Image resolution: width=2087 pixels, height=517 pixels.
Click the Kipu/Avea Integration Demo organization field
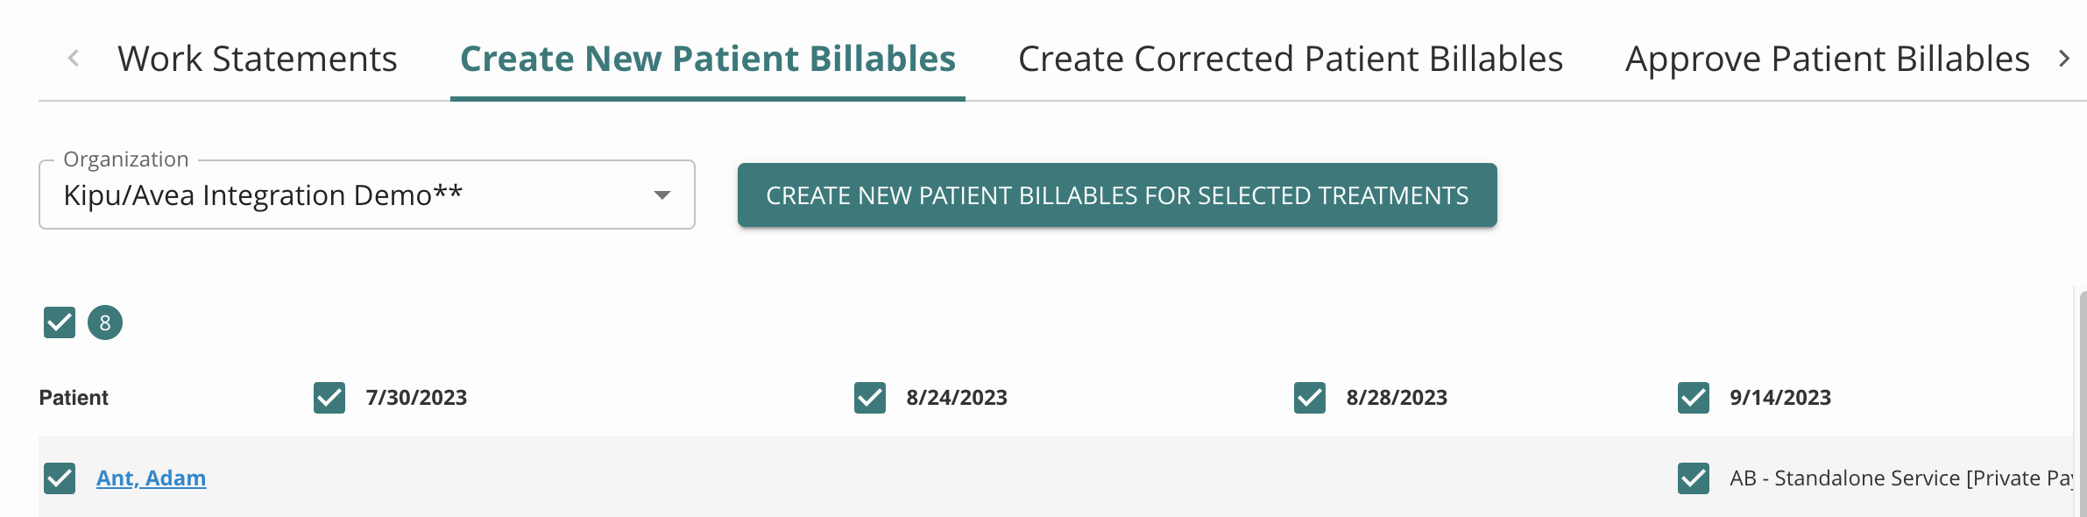[x=350, y=195]
